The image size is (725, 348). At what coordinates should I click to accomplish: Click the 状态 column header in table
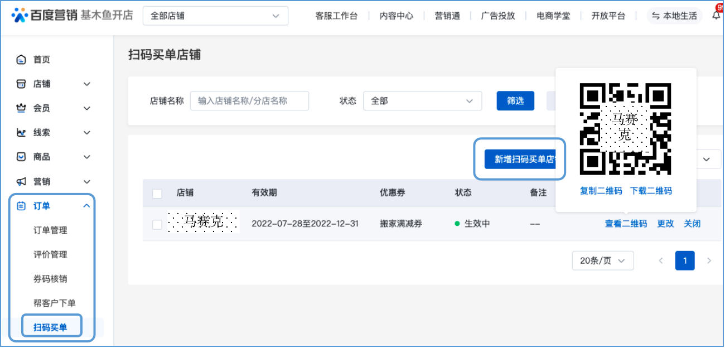[463, 192]
